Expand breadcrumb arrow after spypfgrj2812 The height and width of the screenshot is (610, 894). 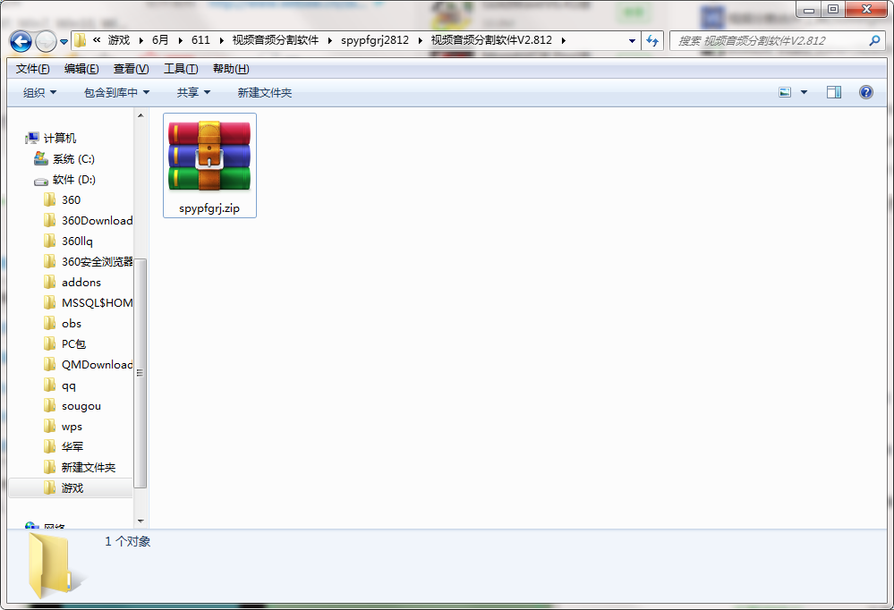click(x=421, y=40)
